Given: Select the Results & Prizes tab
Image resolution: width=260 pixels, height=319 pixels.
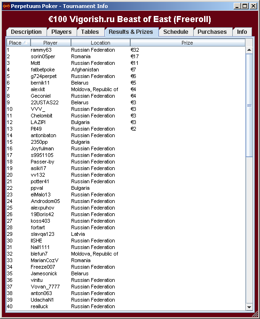Looking at the screenshot, I should tap(131, 32).
